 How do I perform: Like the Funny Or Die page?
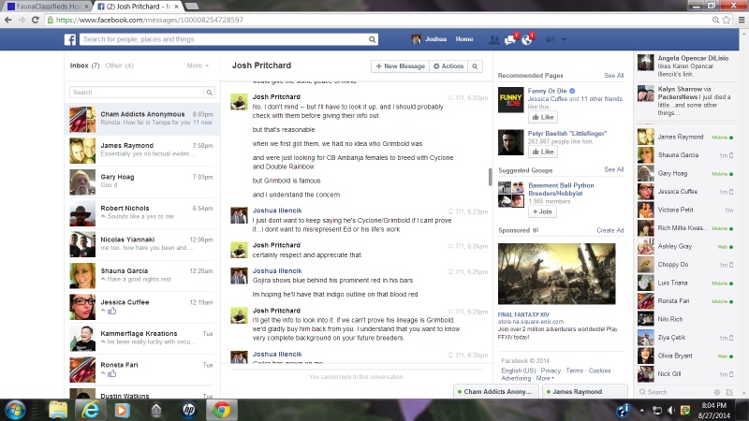(x=543, y=117)
